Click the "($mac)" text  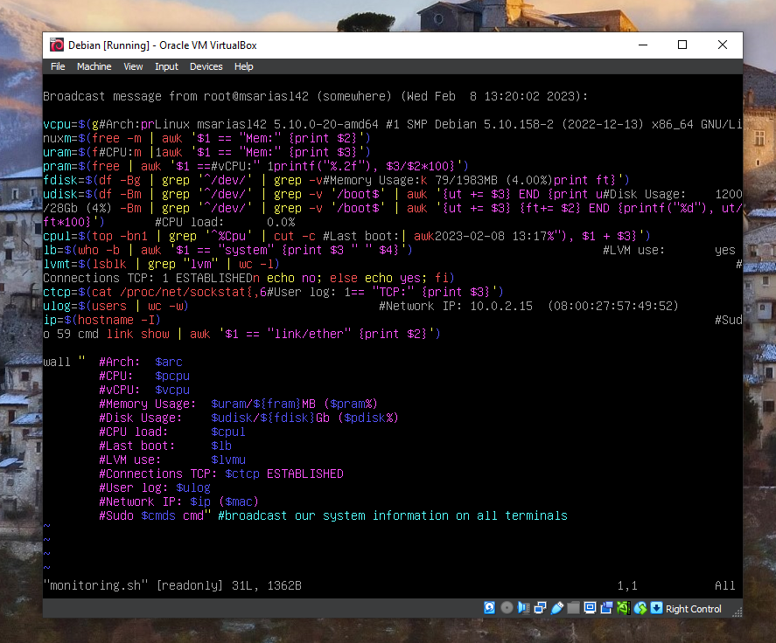click(239, 501)
